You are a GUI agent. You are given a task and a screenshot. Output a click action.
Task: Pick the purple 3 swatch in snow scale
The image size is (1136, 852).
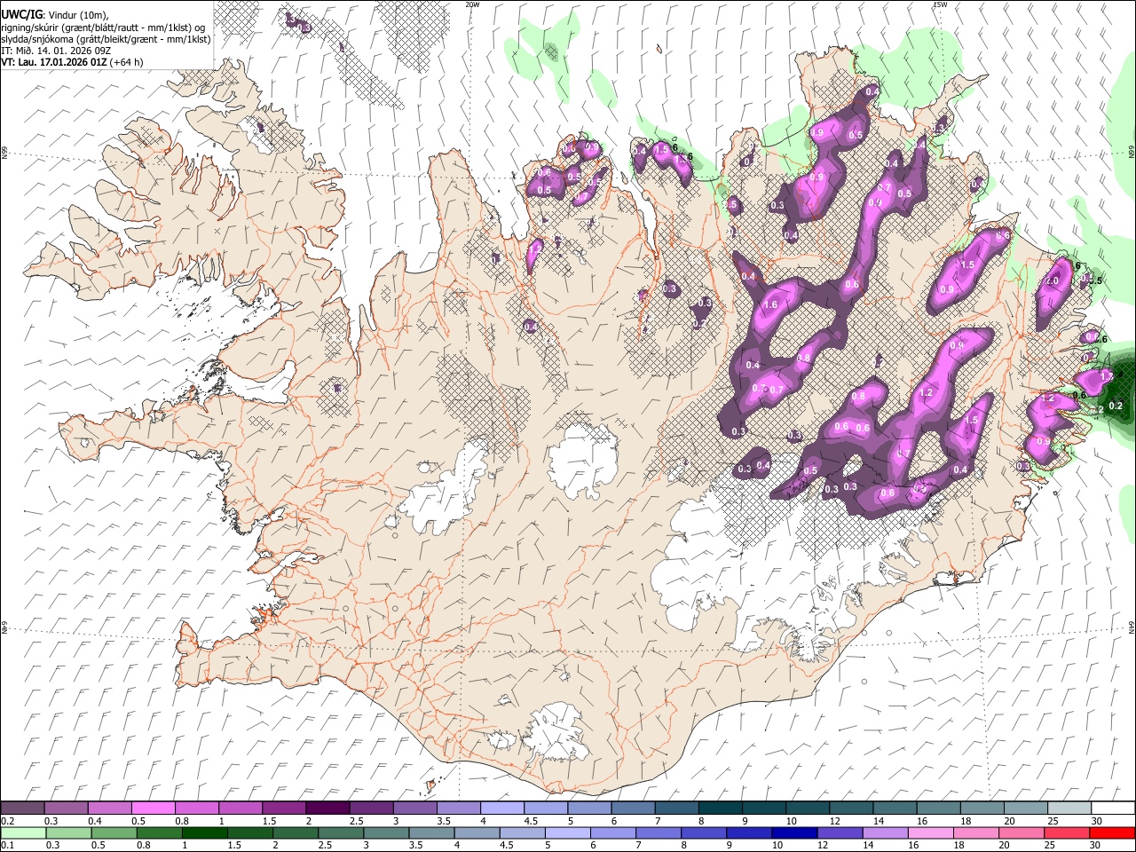[x=414, y=808]
